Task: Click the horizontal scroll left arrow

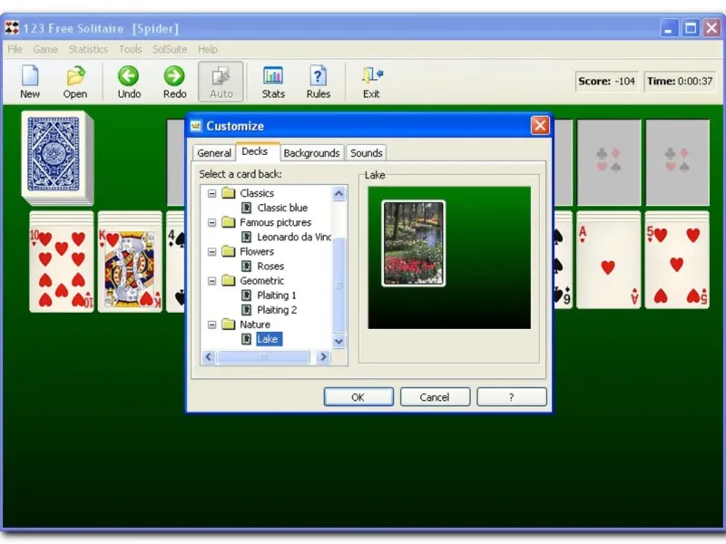Action: coord(209,356)
